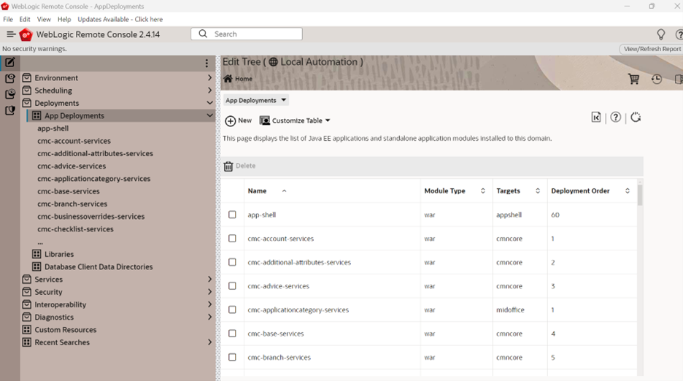Viewport: 683px width, 381px height.
Task: Click the Search input field
Action: click(x=247, y=34)
